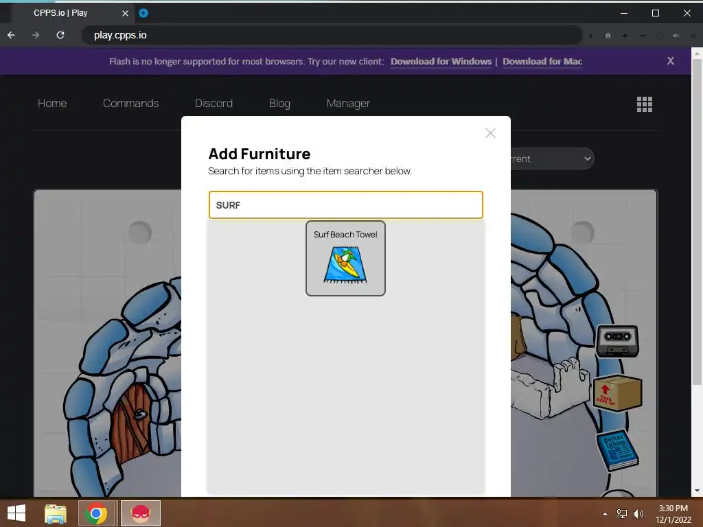Dismiss the Flash notice banner

coord(670,61)
